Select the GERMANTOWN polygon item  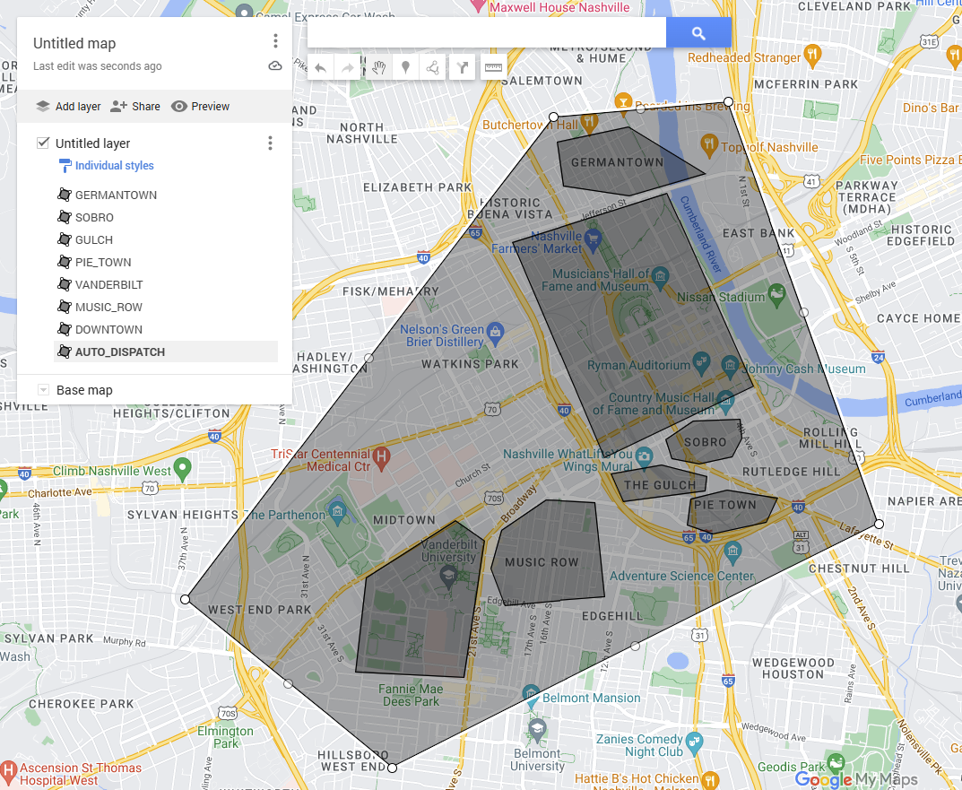click(x=115, y=195)
